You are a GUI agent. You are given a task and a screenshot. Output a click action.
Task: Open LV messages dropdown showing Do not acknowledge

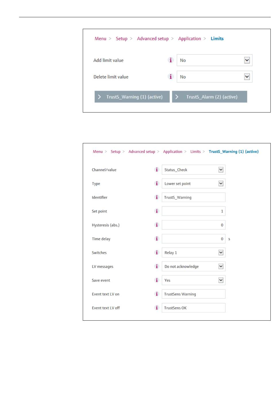193,267
